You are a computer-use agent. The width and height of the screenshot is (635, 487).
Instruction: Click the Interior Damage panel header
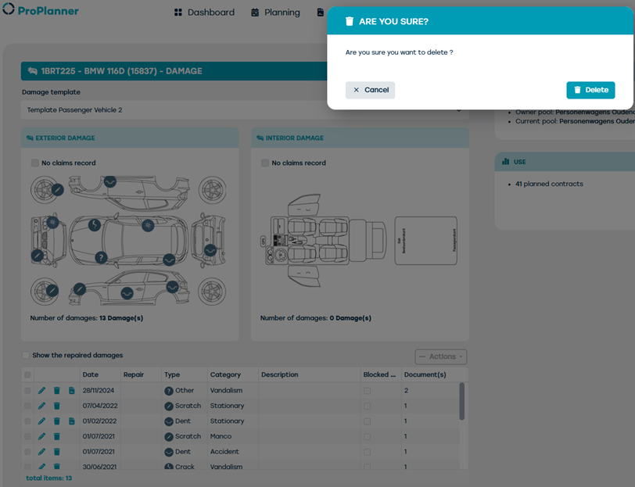(x=360, y=138)
